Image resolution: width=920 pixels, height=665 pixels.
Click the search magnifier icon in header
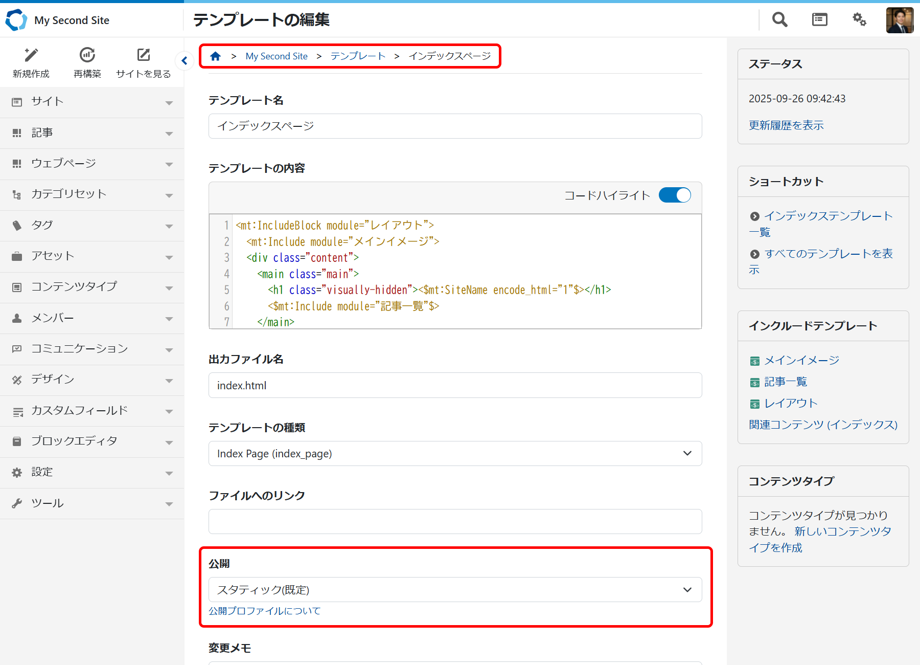click(779, 20)
